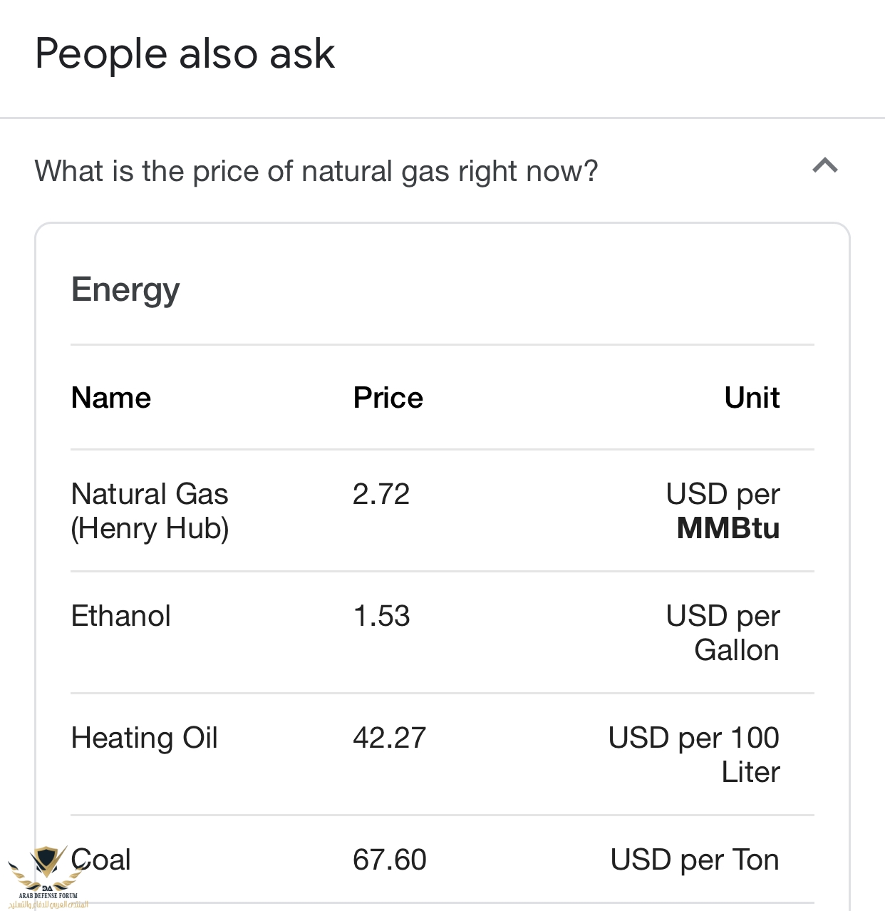The image size is (885, 911).
Task: Click the Energy table title
Action: tap(125, 289)
